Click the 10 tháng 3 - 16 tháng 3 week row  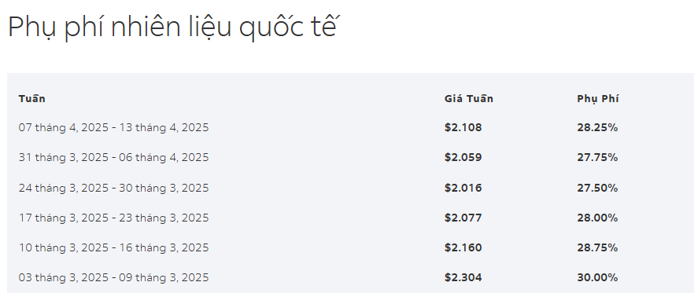350,247
